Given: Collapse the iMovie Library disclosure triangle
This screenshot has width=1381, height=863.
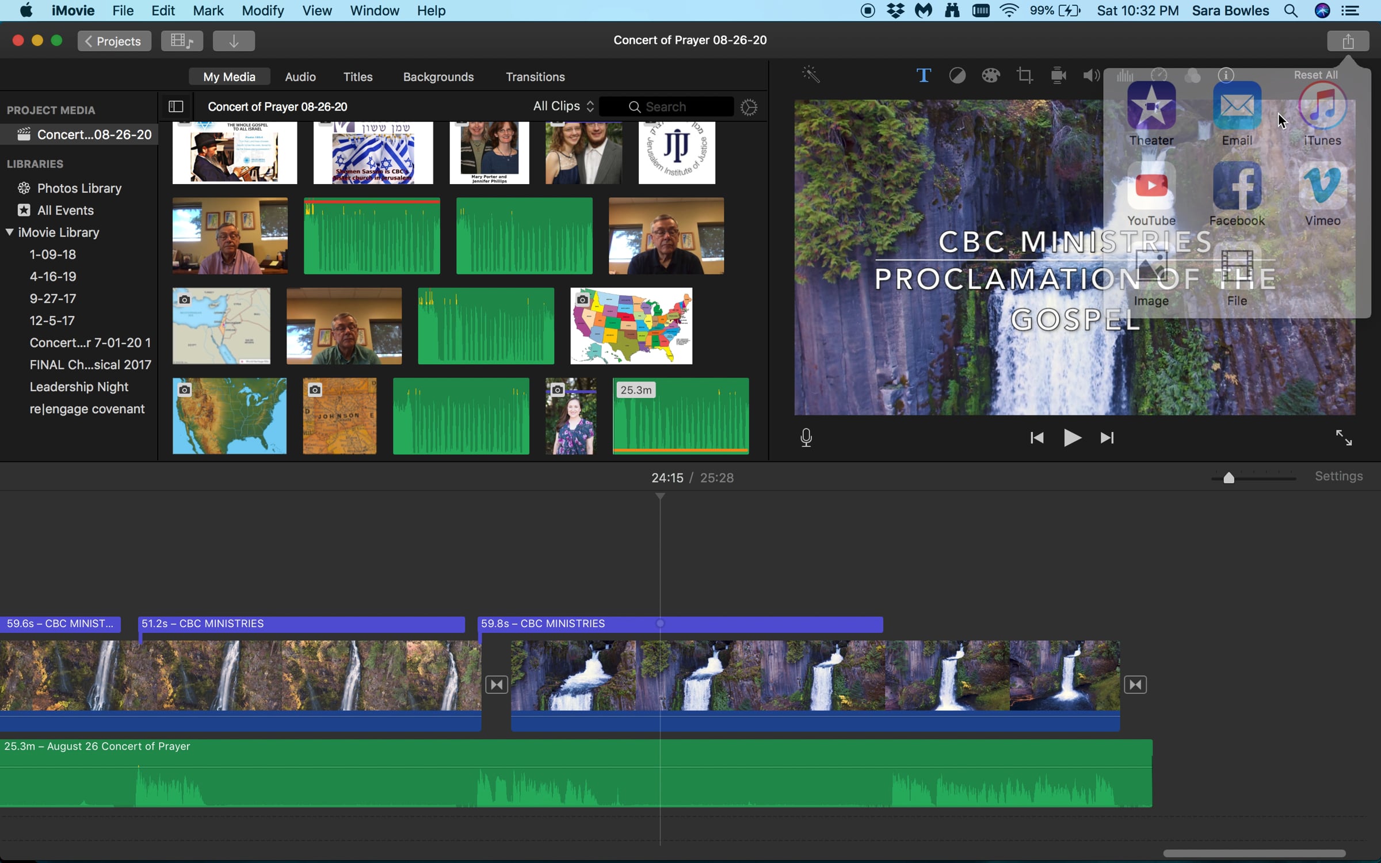Looking at the screenshot, I should pos(10,232).
